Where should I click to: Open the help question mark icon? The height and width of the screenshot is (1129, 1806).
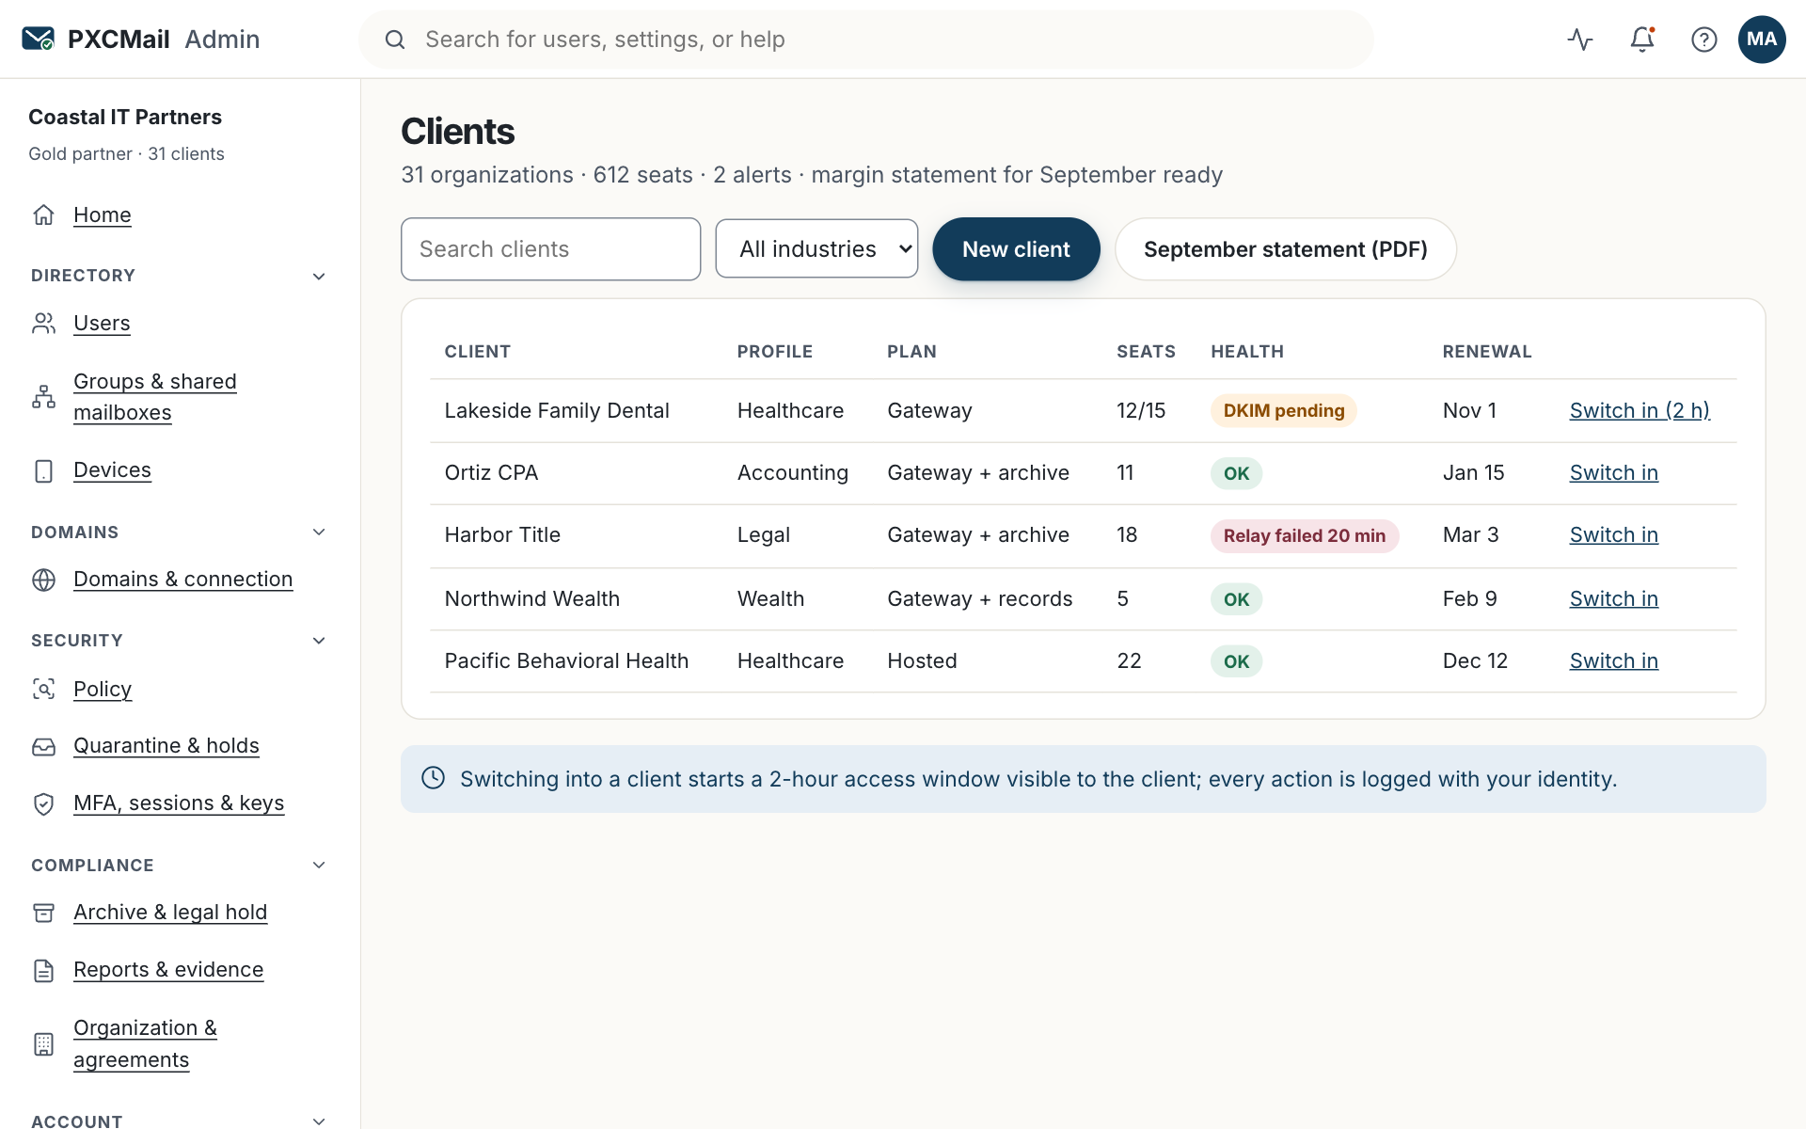(1704, 40)
